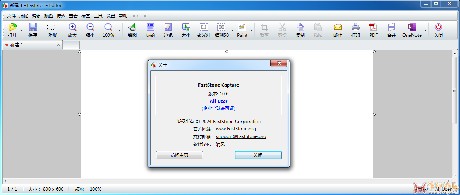Image resolution: width=460 pixels, height=195 pixels.
Task: Click the 打开 (Open) toolbar icon
Action: pos(13,27)
